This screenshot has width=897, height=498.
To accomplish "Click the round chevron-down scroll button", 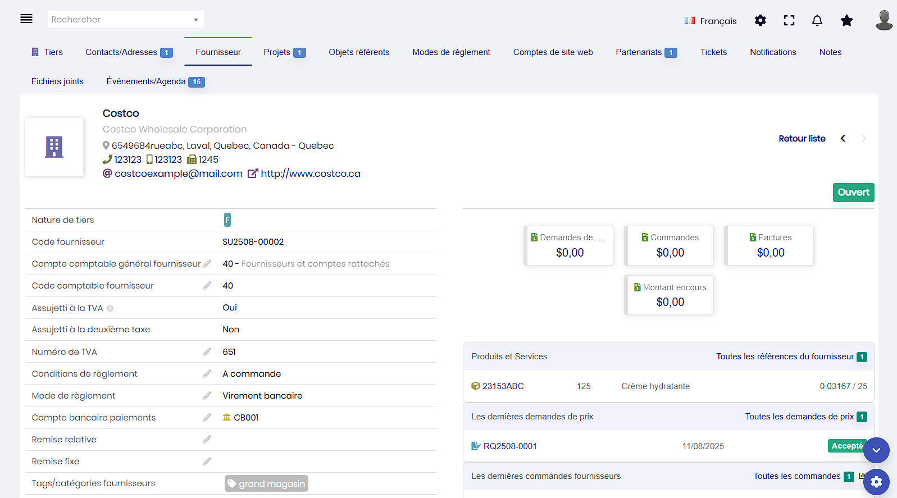I will tap(876, 450).
